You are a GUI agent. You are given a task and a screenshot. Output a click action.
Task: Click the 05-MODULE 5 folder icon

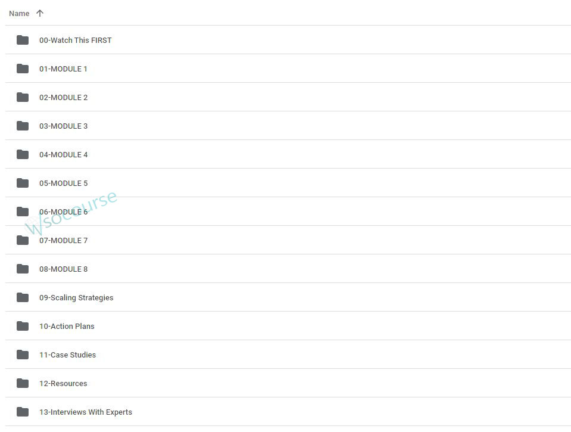[23, 183]
